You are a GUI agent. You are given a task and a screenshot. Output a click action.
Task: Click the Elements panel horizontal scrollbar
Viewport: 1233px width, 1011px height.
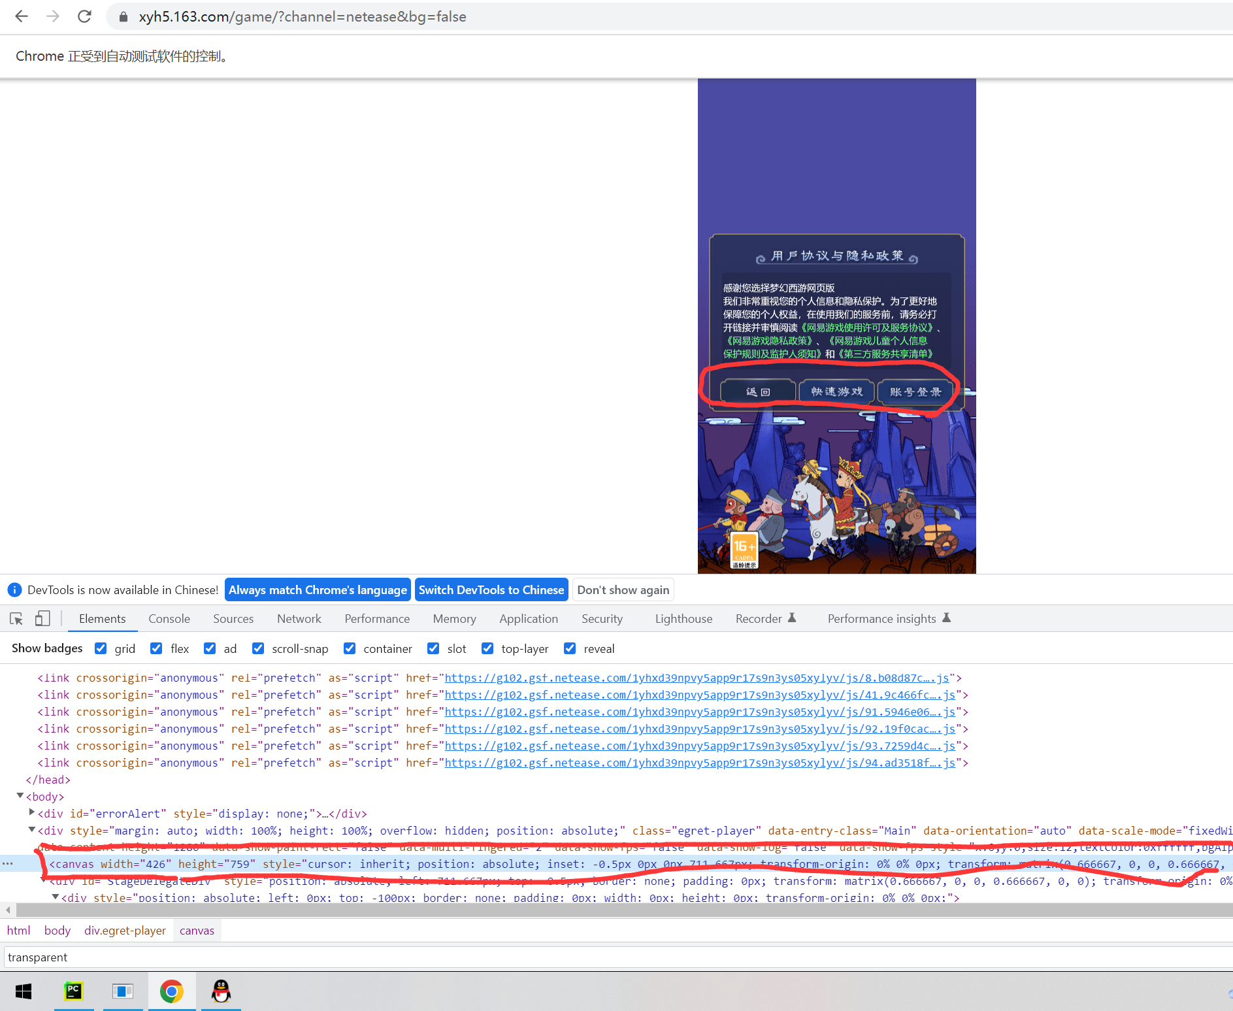coord(624,910)
